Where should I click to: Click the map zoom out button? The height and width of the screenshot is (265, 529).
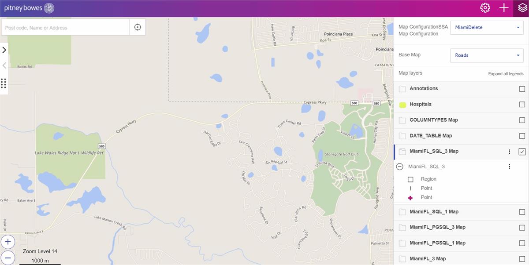[x=7, y=258]
